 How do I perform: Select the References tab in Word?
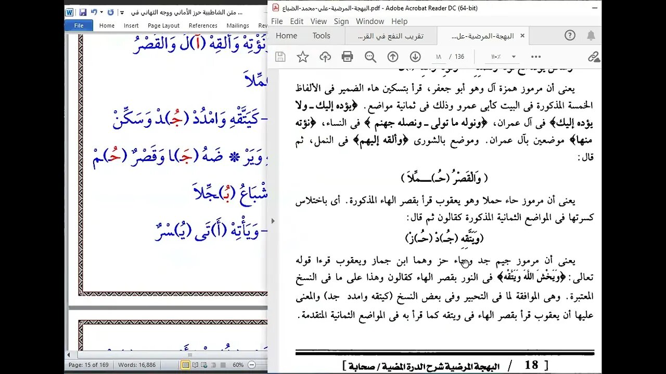tap(203, 25)
